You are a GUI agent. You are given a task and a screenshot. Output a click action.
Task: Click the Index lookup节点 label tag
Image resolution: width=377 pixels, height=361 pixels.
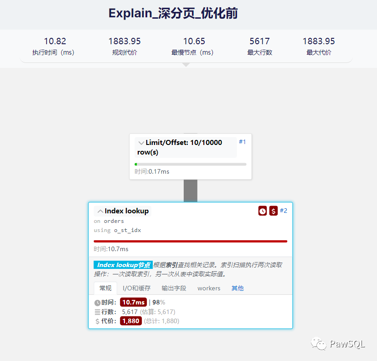tap(123, 265)
